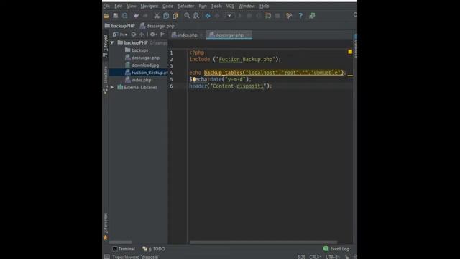The width and height of the screenshot is (460, 259).
Task: Open the Run menu
Action: 203,6
